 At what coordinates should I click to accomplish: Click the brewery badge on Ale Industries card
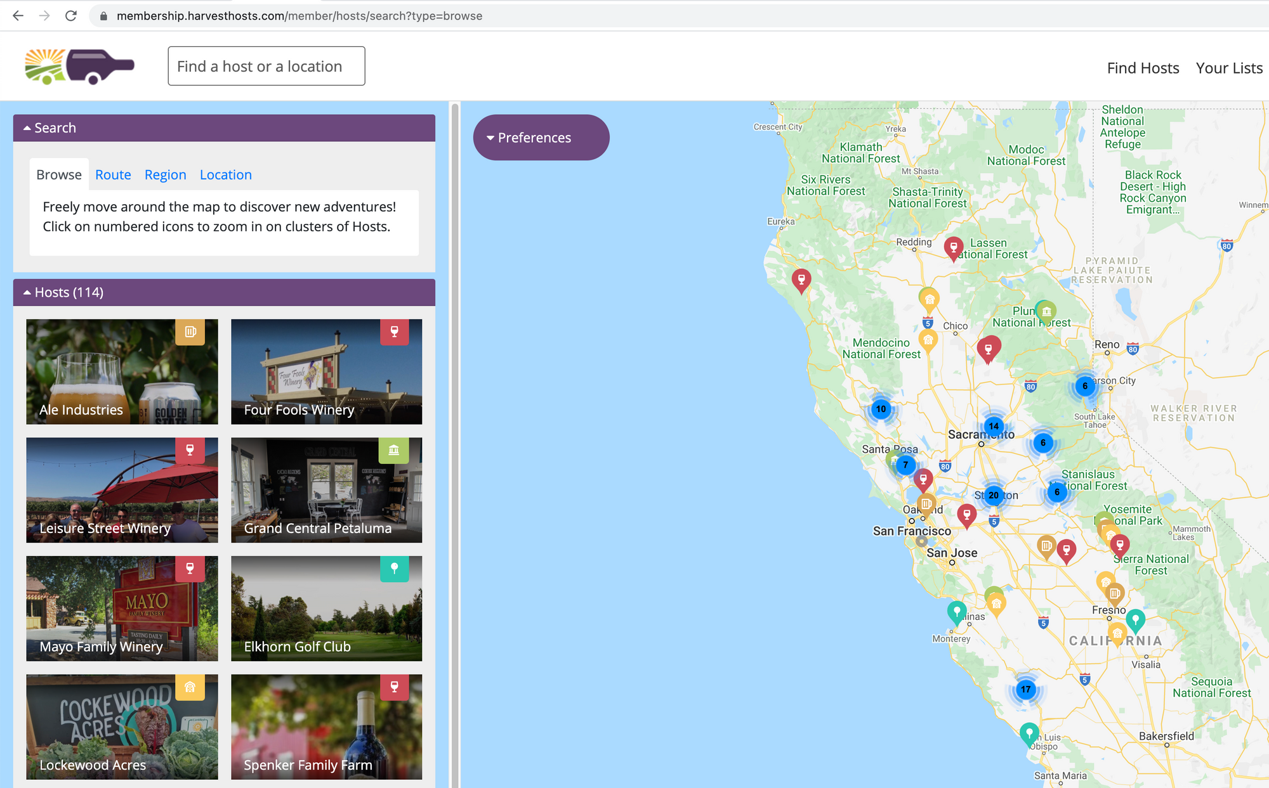190,332
